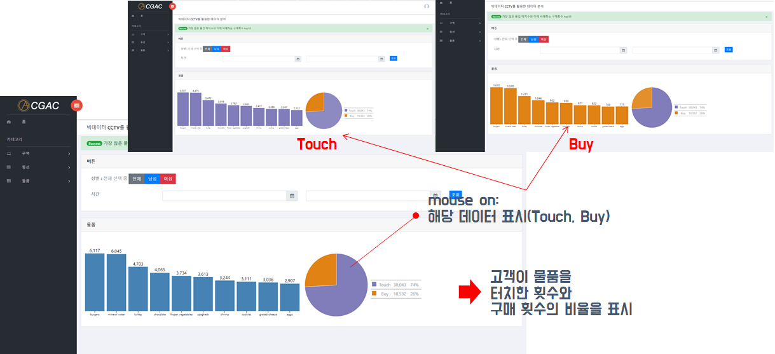
Task: Select 여성 gender filter in blue-chart dashboard
Action: (x=168, y=179)
